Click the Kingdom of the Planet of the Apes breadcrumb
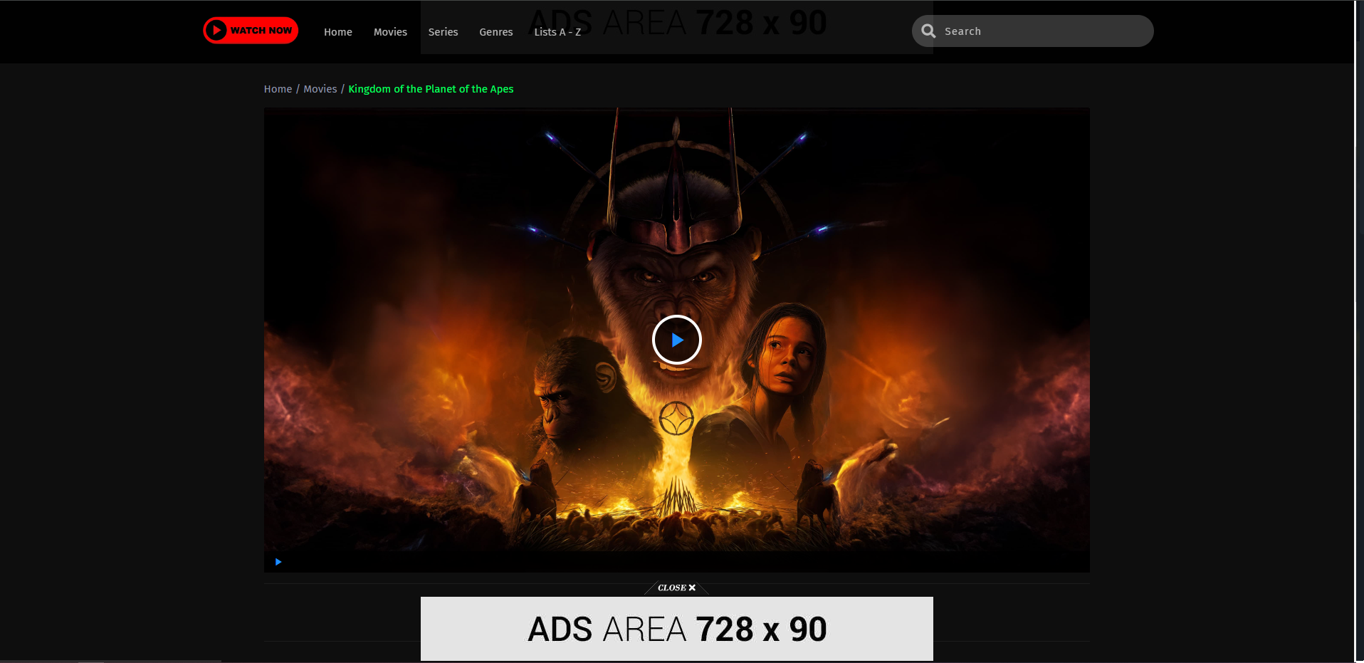Image resolution: width=1364 pixels, height=663 pixels. point(431,89)
